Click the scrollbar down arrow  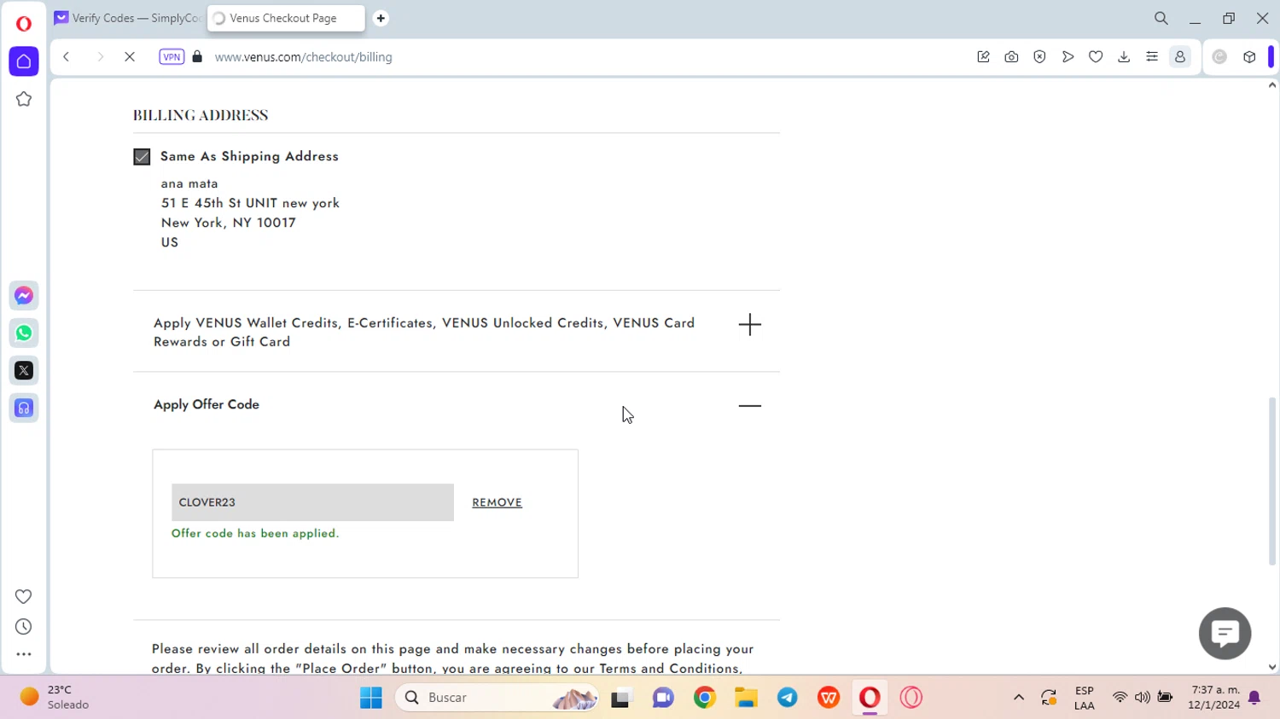click(1272, 668)
